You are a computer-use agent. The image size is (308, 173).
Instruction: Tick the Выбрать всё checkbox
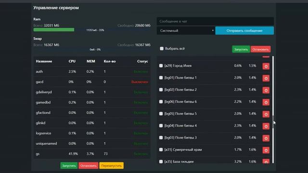click(162, 49)
